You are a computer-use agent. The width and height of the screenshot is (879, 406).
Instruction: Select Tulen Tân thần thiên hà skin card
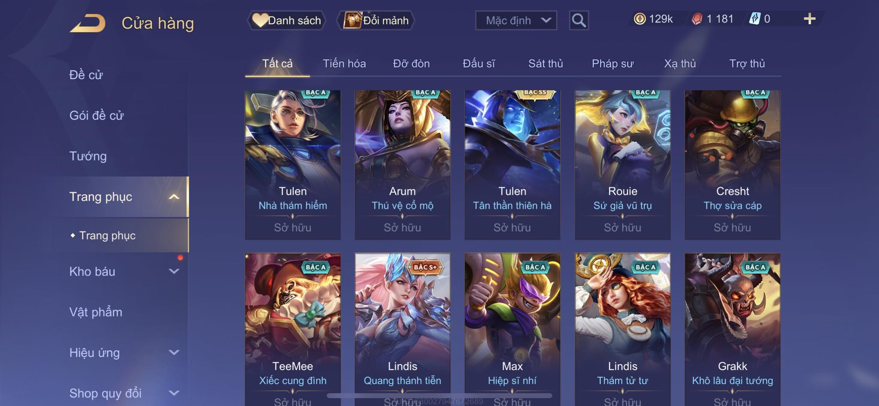[512, 165]
